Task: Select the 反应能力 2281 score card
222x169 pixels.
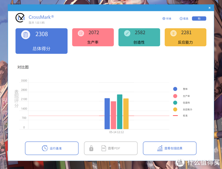Action: point(185,37)
